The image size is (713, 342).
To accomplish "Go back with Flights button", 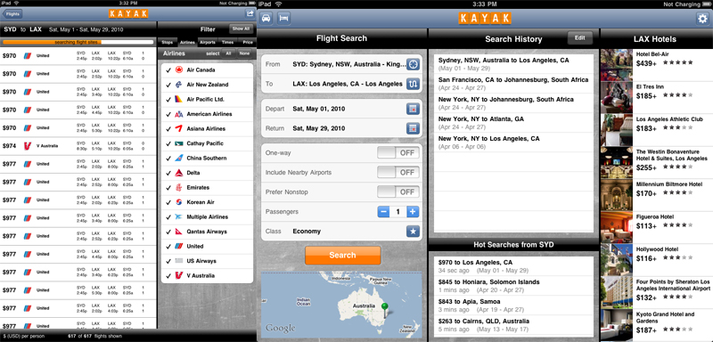I will tap(12, 13).
